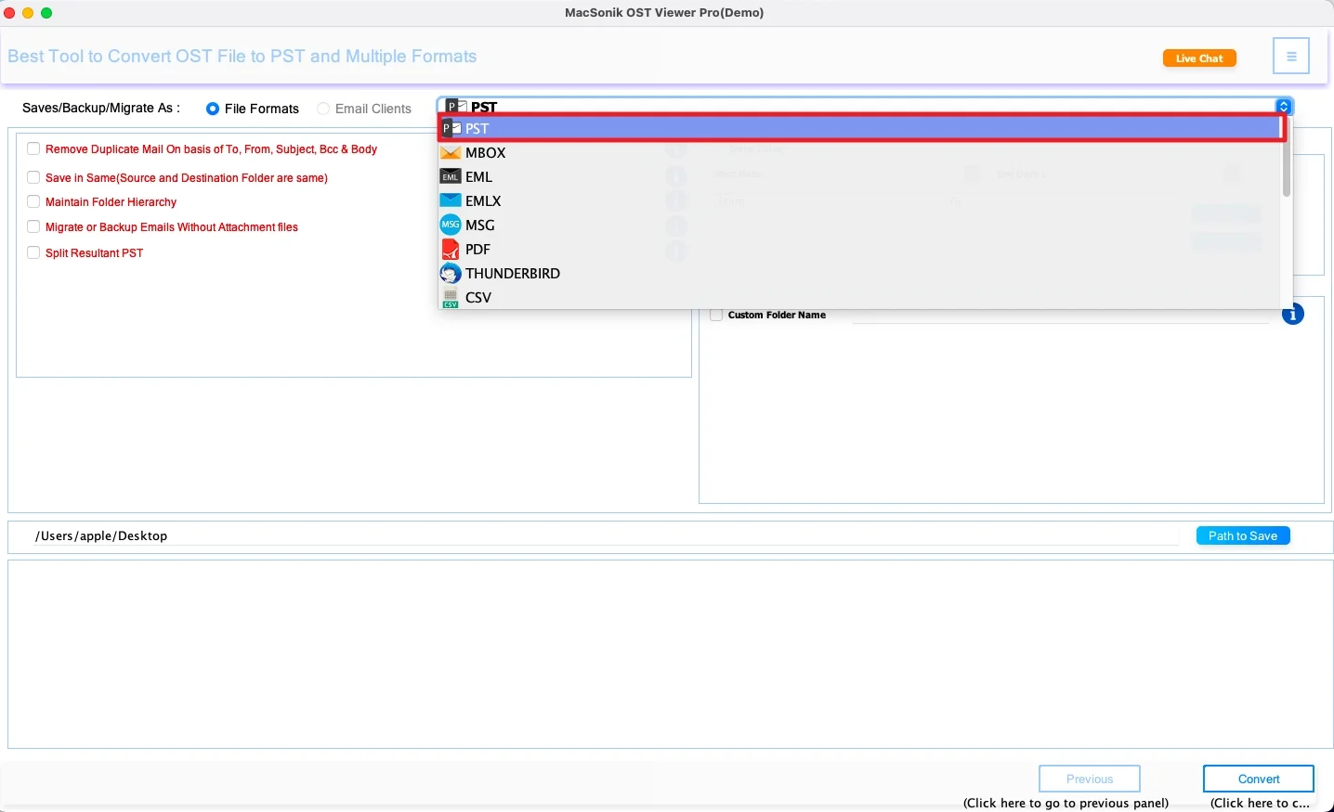Click the EML file icon
Image resolution: width=1334 pixels, height=812 pixels.
point(451,176)
